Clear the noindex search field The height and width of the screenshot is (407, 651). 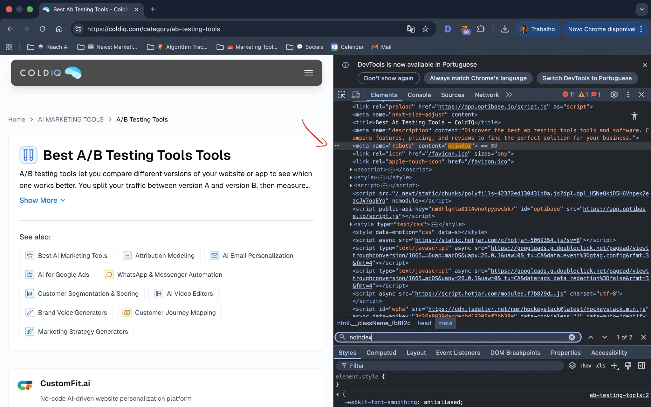[572, 337]
